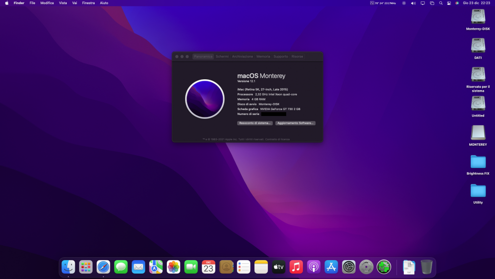
Task: Open the green clover app in Dock
Action: pos(384,267)
